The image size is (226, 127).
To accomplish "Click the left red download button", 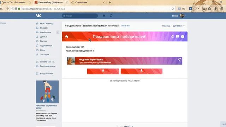I will 103,71.
